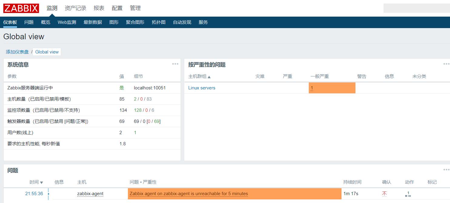Open the 问题 widget options menu
Screen dimensions: 450x203
[446, 169]
